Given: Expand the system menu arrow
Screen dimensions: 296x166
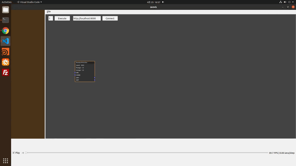Looking at the screenshot, I should pyautogui.click(x=293, y=2).
